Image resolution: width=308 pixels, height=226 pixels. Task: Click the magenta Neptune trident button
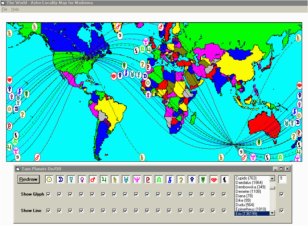click(137, 180)
